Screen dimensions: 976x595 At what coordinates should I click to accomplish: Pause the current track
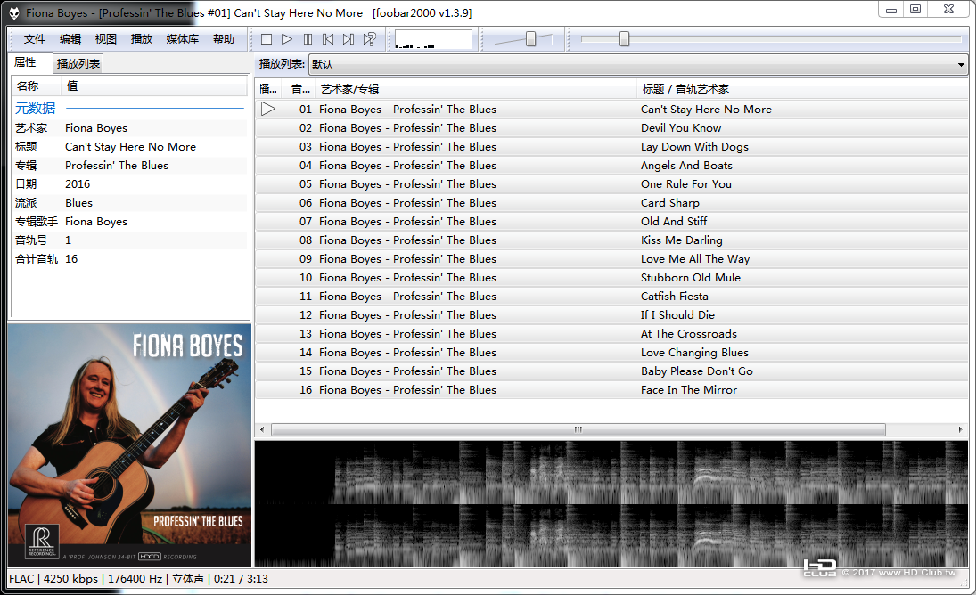[x=308, y=39]
